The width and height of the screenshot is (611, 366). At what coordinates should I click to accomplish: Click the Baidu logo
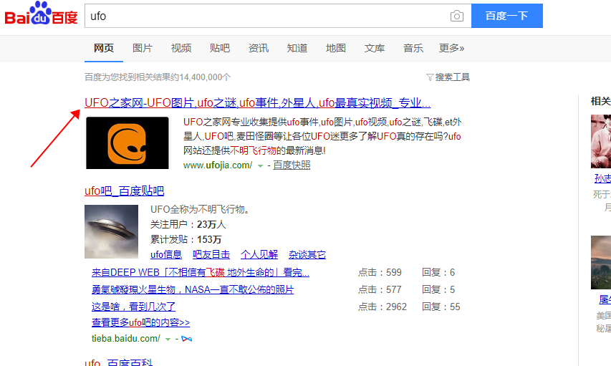(x=42, y=15)
